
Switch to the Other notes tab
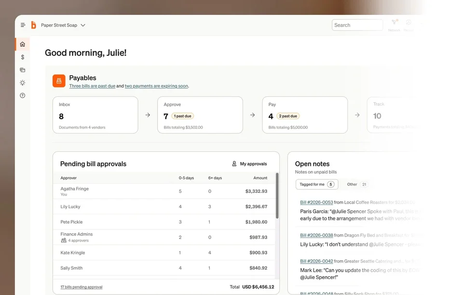357,184
